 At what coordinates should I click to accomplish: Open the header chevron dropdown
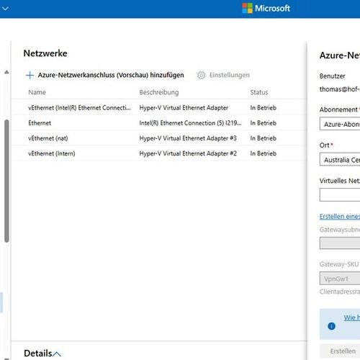(x=5, y=9)
